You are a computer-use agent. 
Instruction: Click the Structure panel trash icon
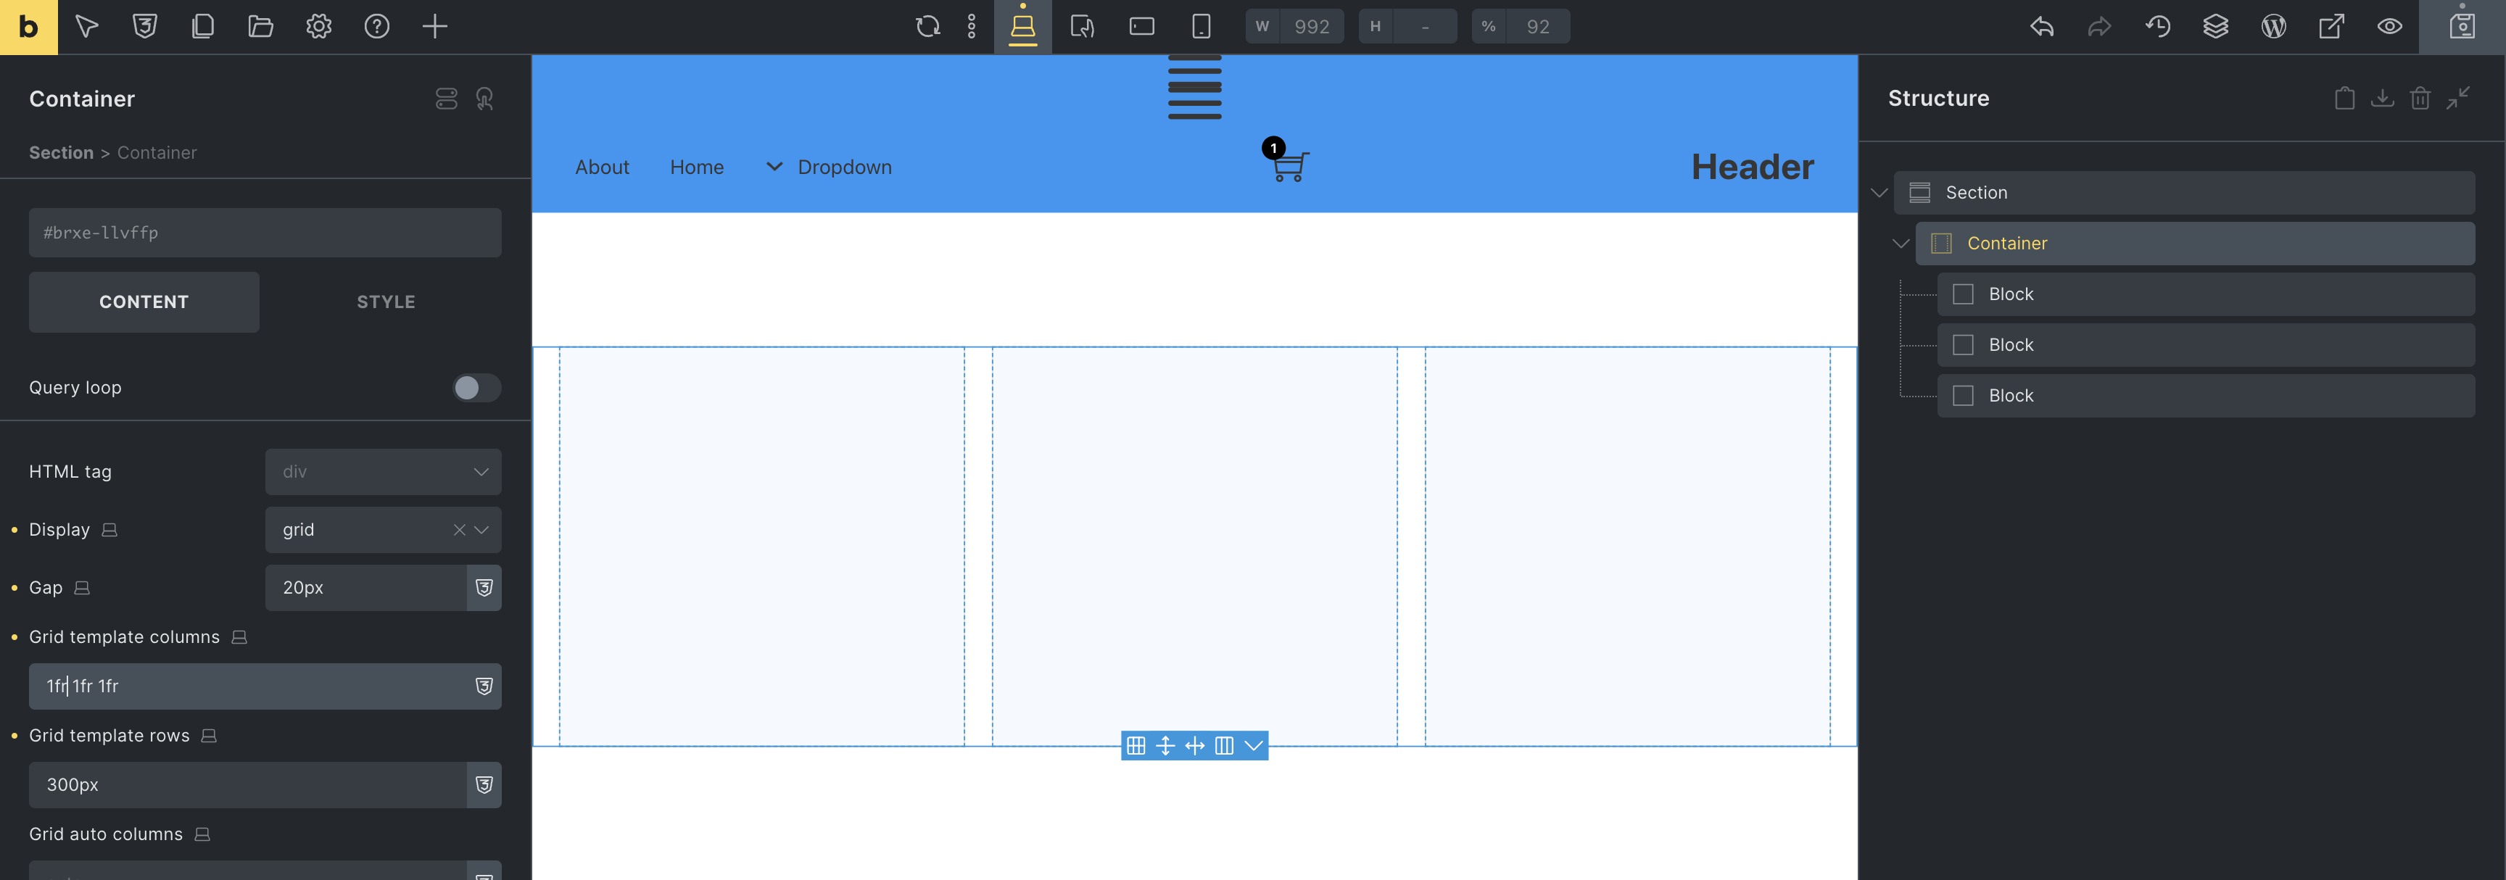2420,98
